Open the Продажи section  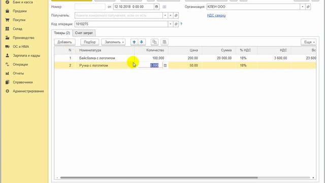pyautogui.click(x=20, y=11)
